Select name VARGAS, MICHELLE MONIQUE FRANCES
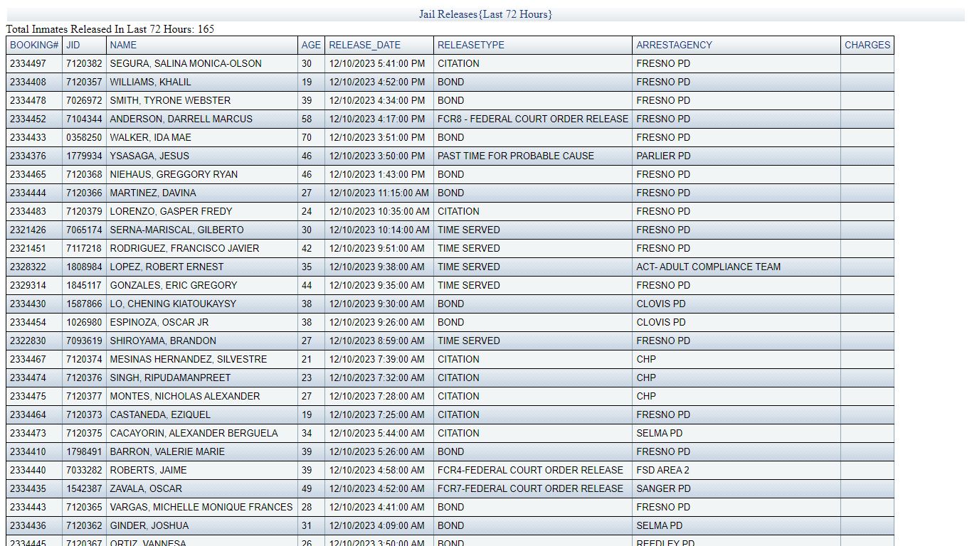This screenshot has width=972, height=546. (x=201, y=507)
